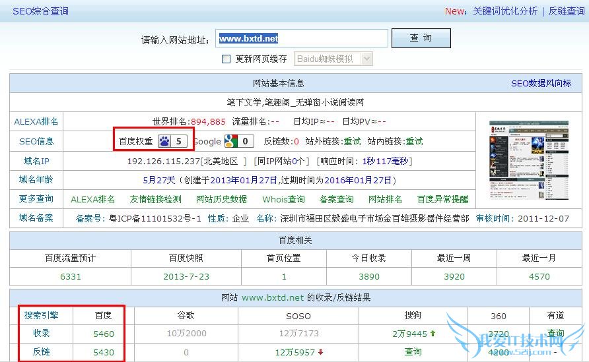Click 首页位置 value 1
589x362 pixels.
(284, 277)
